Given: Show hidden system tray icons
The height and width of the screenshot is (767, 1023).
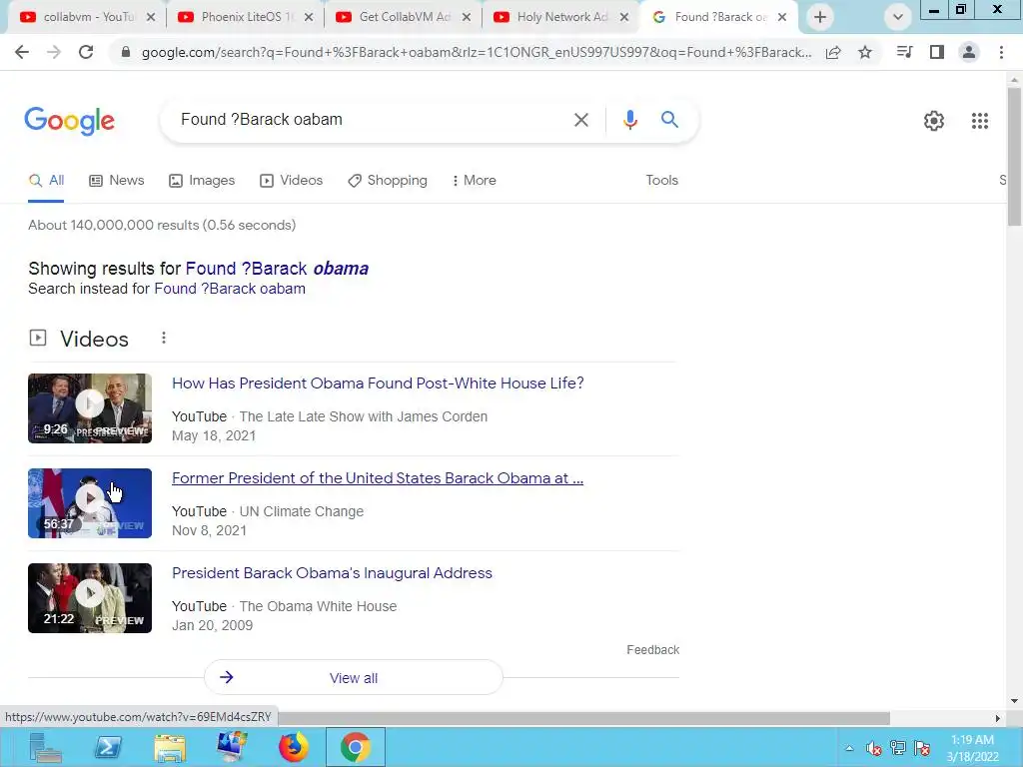Looking at the screenshot, I should [849, 748].
